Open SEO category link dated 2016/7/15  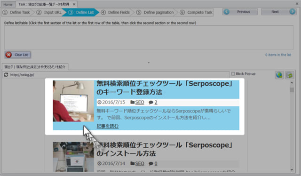[140, 102]
